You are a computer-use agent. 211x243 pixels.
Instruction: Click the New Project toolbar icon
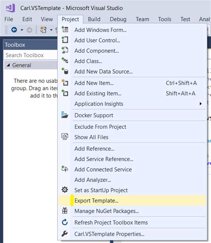point(43,30)
